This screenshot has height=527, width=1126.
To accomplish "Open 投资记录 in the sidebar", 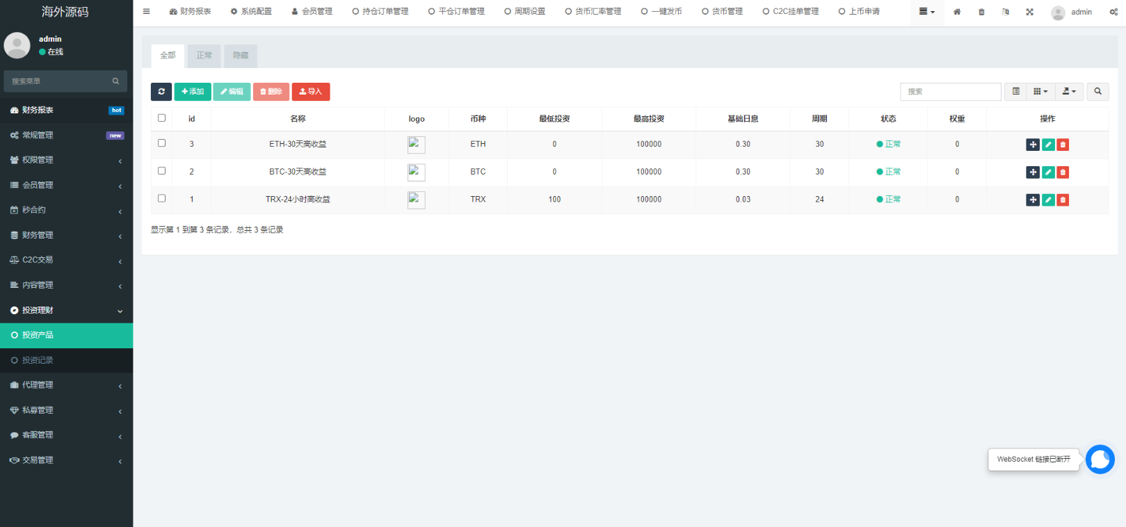I will (66, 360).
